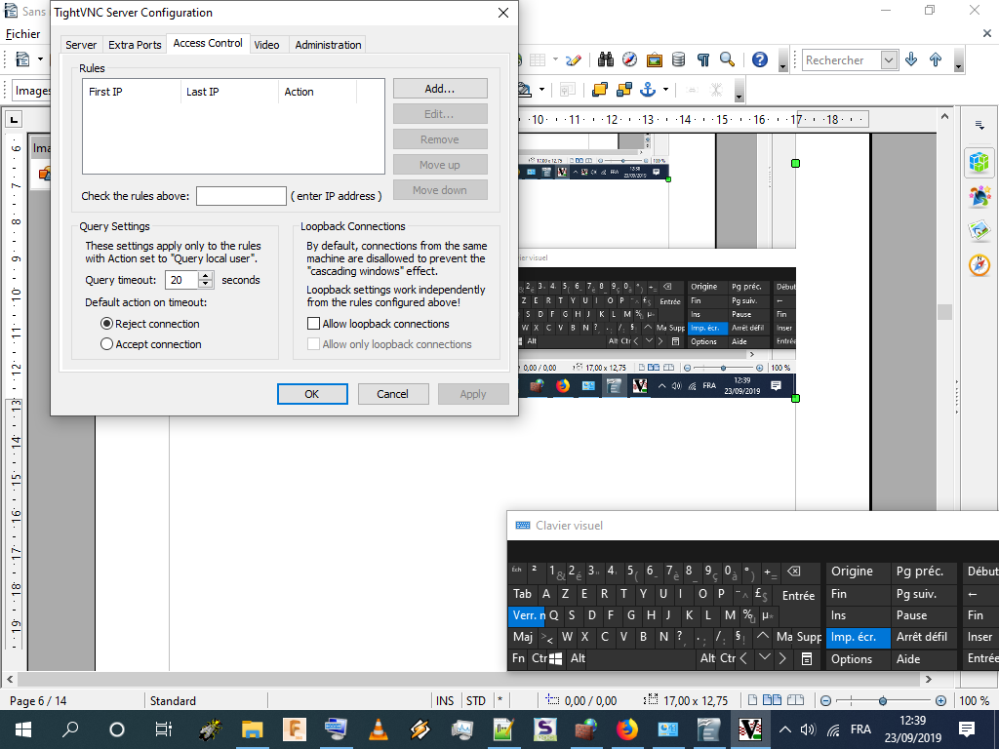This screenshot has width=999, height=749.
Task: Click OK in TightVNC Server Configuration
Action: 312,394
